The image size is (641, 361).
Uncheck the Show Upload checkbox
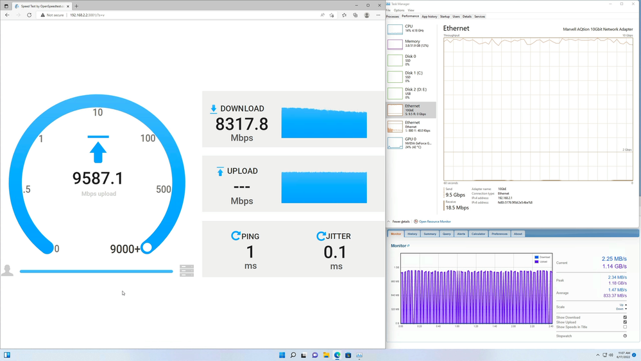pos(625,322)
